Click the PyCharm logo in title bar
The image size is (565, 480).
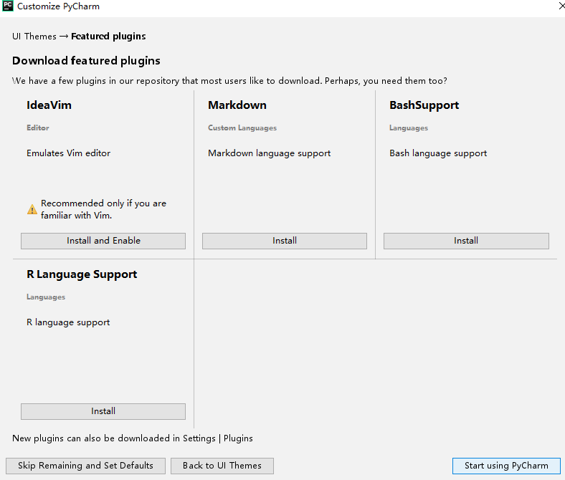click(x=8, y=6)
